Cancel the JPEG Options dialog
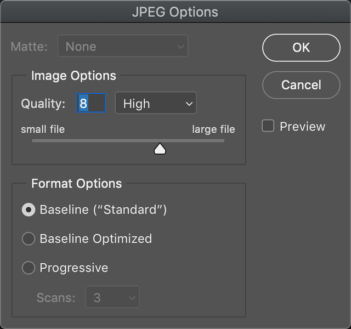 click(x=301, y=85)
